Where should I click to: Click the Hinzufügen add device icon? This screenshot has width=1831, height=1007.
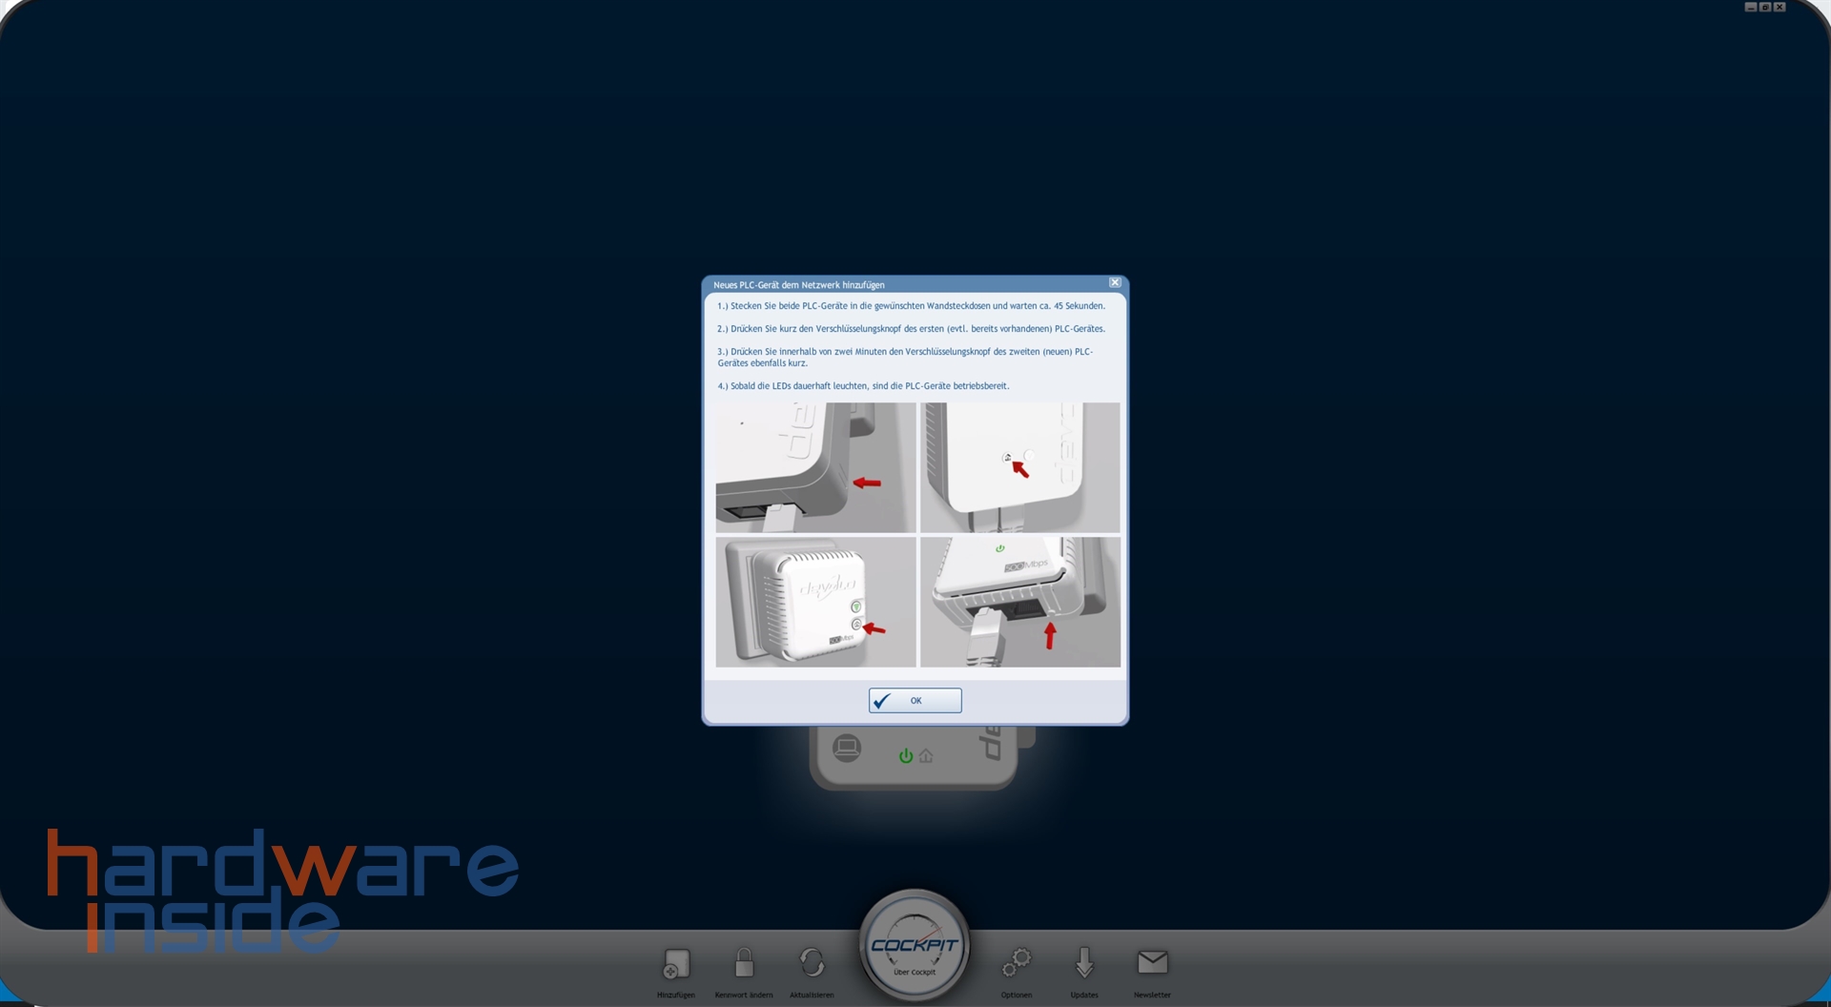click(675, 964)
